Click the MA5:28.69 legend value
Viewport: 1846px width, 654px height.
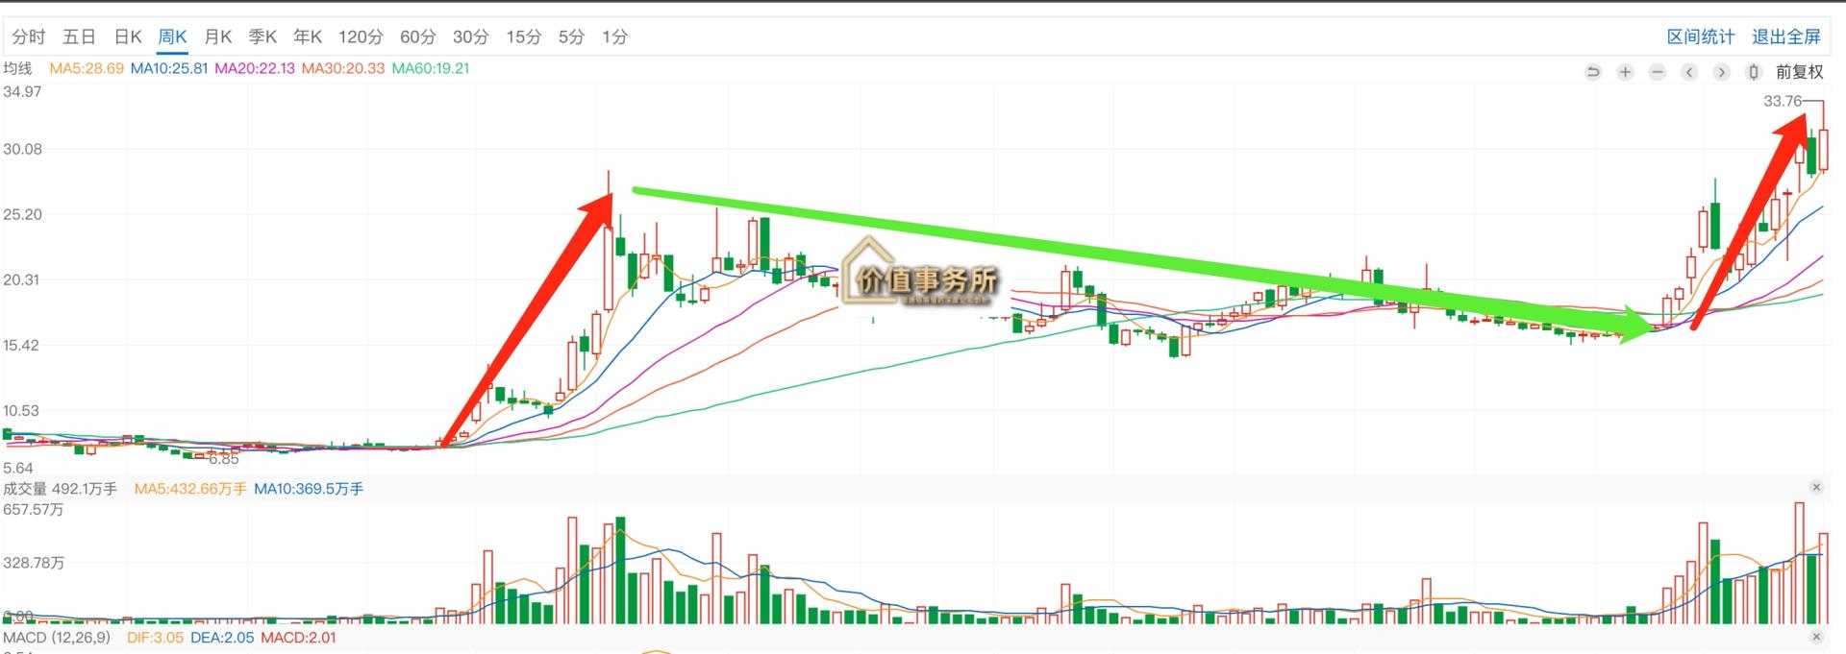(x=87, y=68)
